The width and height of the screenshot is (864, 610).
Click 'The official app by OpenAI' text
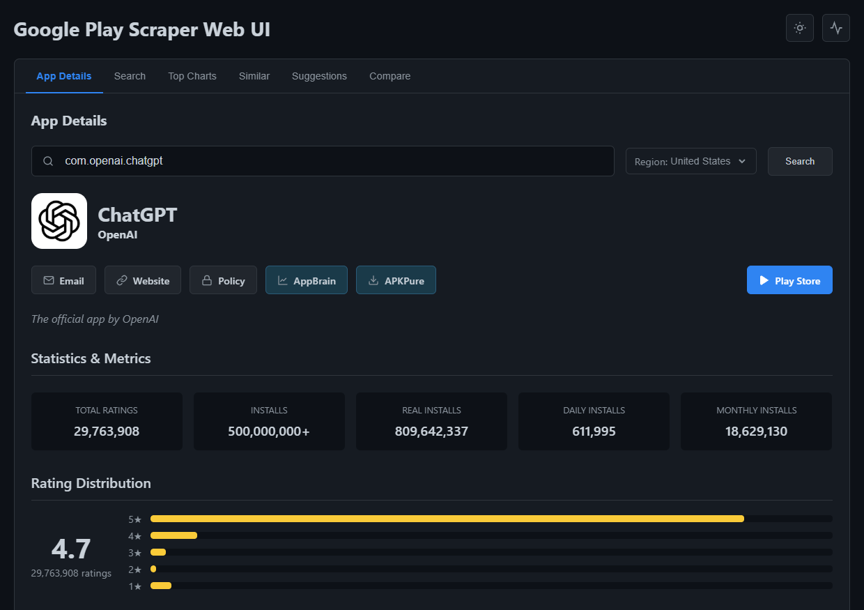pos(95,319)
